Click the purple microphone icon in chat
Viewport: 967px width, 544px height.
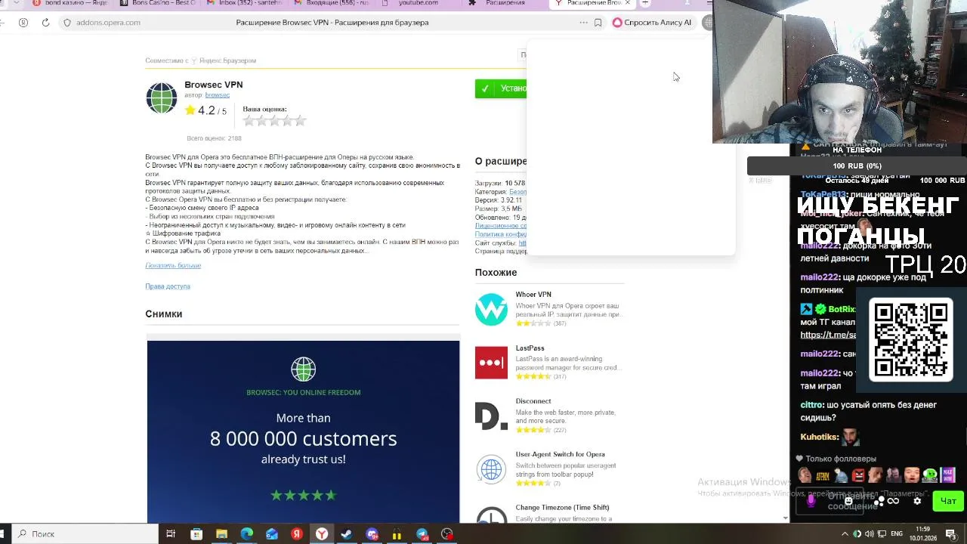[811, 501]
